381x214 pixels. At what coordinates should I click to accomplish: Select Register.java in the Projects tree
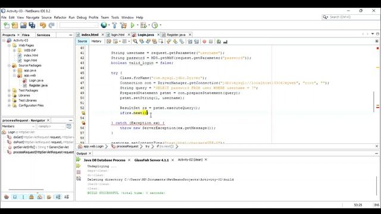pos(38,86)
